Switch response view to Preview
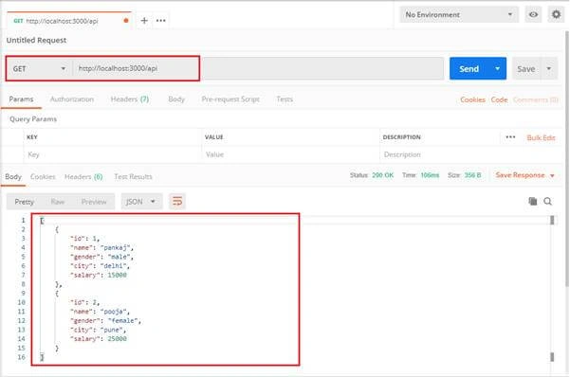Image resolution: width=570 pixels, height=377 pixels. (x=94, y=202)
